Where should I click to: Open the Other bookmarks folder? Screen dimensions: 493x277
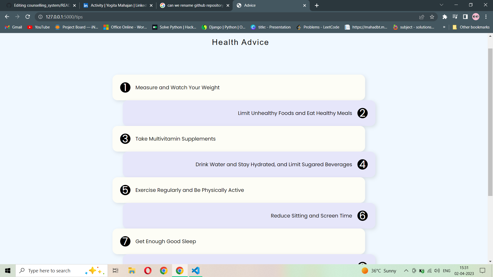471,27
